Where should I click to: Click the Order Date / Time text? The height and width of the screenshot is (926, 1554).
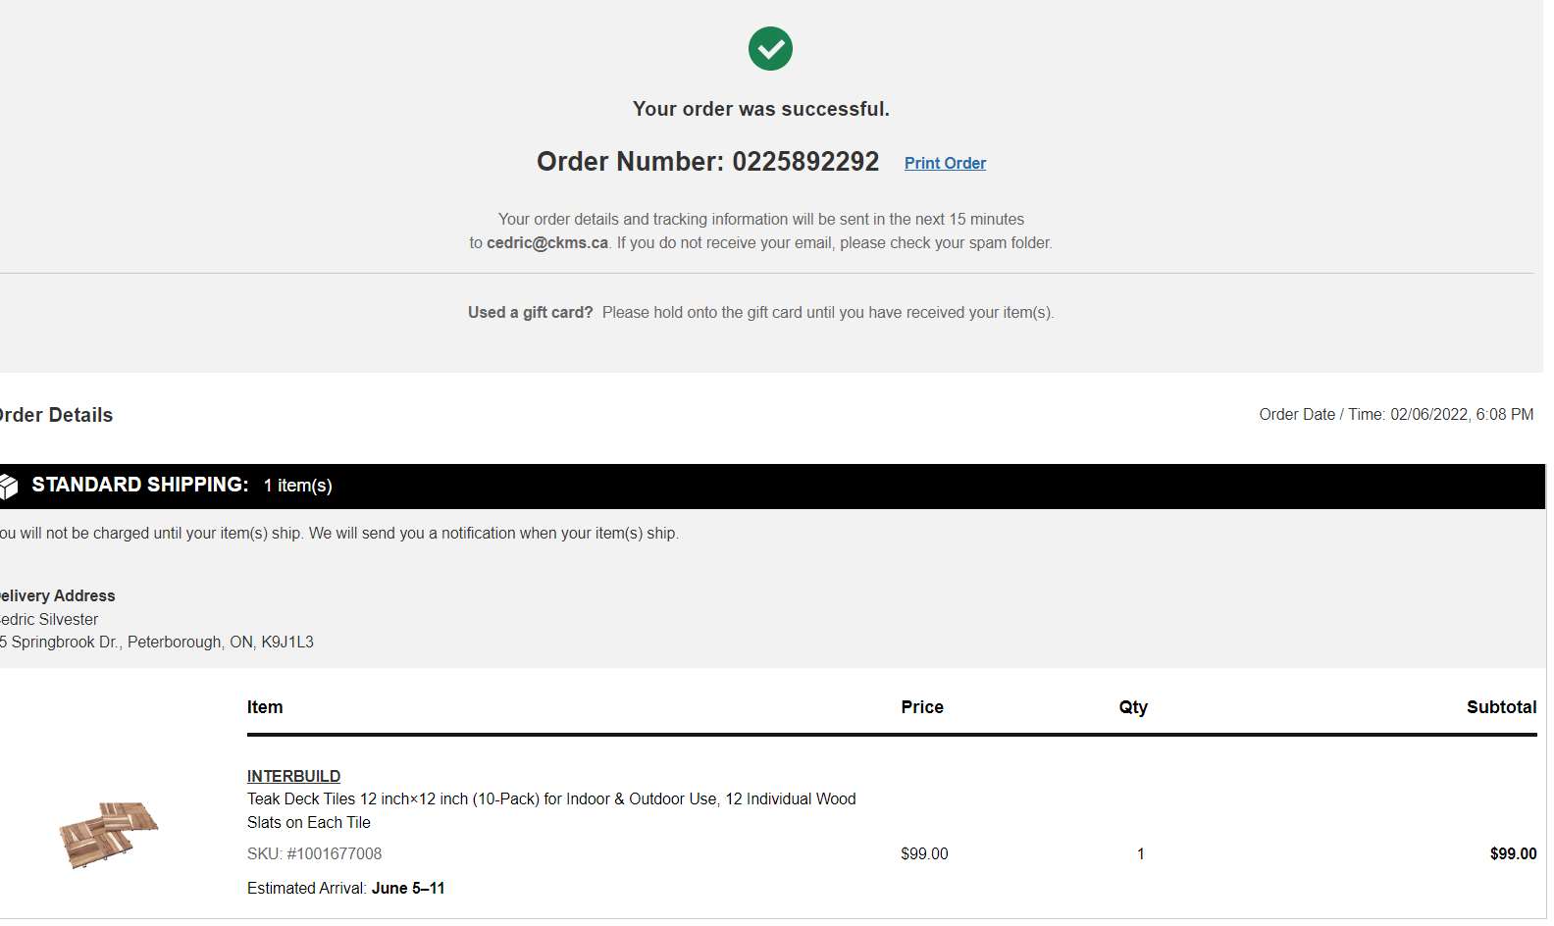(1395, 415)
